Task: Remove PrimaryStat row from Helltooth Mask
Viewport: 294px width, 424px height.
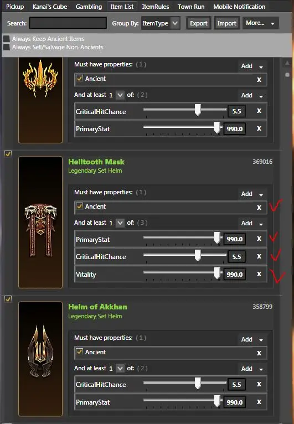Action: [259, 239]
